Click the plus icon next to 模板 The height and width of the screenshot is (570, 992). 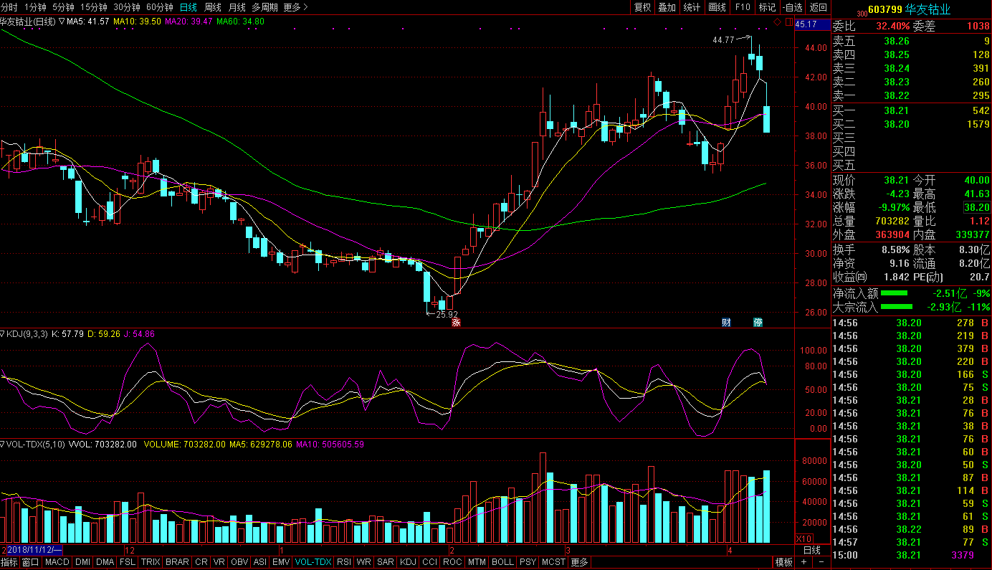point(803,562)
